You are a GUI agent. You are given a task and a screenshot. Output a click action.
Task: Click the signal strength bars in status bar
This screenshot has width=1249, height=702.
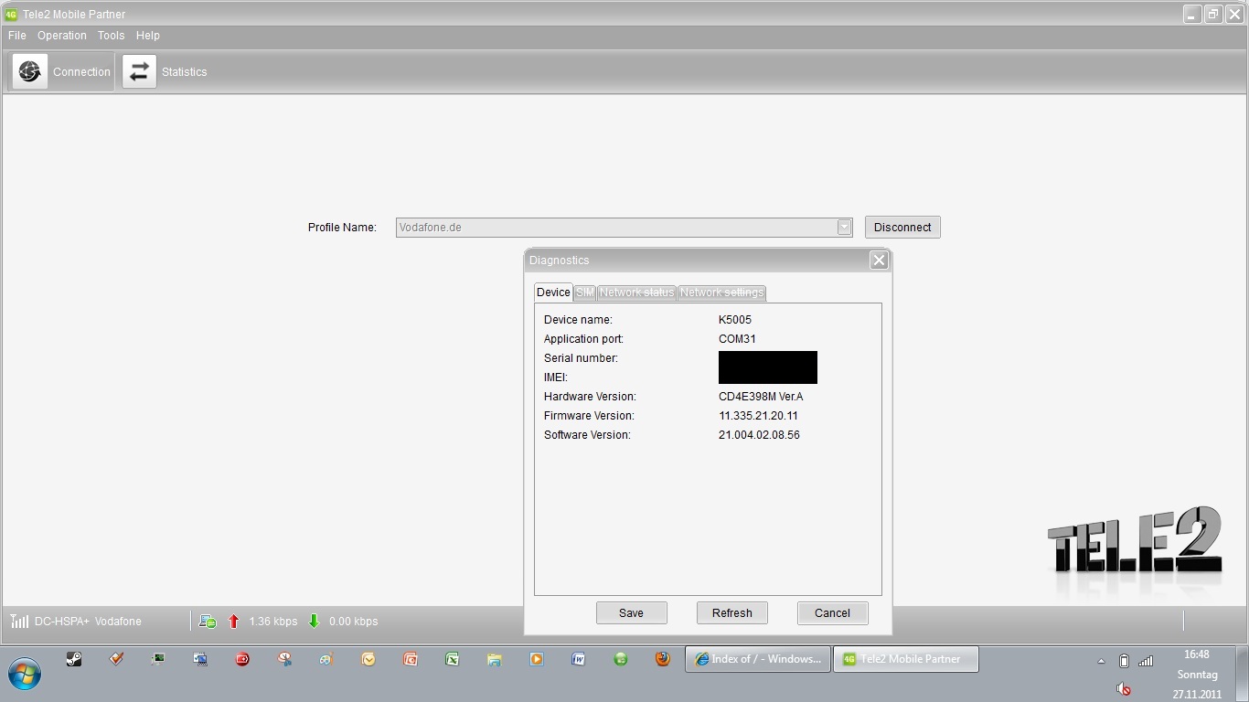[19, 622]
